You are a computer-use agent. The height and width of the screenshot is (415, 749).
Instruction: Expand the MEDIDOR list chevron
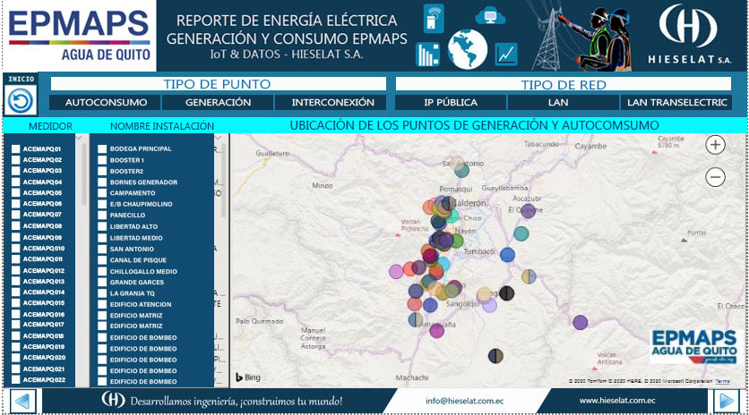[x=79, y=138]
